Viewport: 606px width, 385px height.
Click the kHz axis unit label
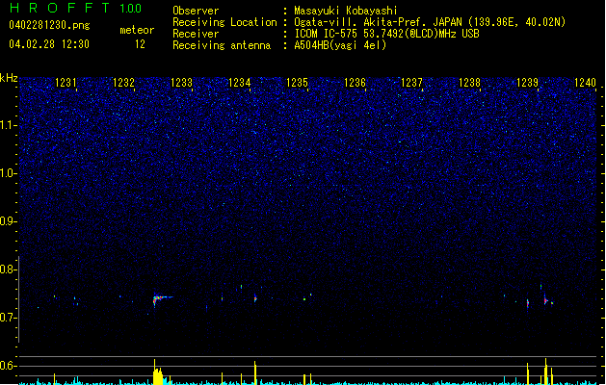9,78
